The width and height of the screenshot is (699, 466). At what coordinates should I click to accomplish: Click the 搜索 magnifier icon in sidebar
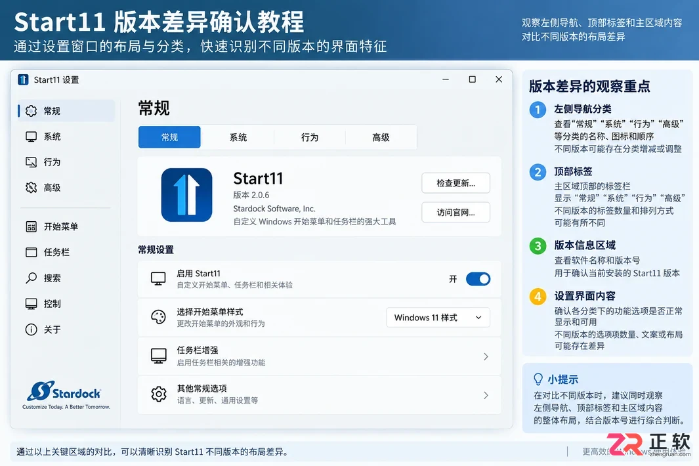[32, 278]
